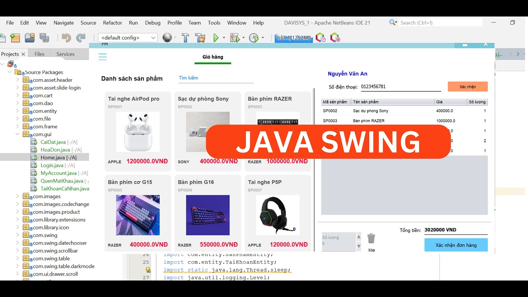
Task: Click the NetBeans Search (Ctrl+I) box
Action: pos(440,23)
